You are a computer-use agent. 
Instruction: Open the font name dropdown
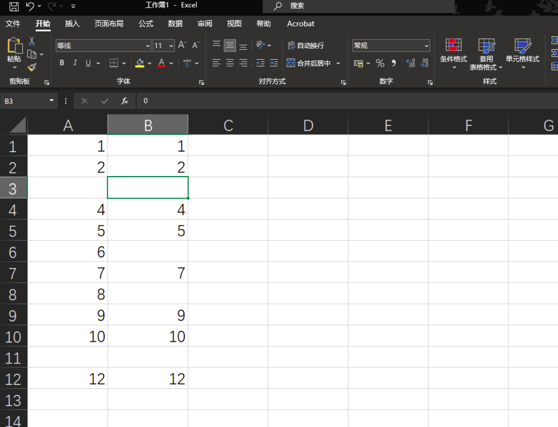coord(148,45)
